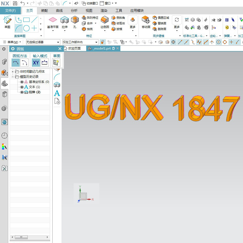
Task: Click the Save icon in quick access bar
Action: (x=15, y=3)
